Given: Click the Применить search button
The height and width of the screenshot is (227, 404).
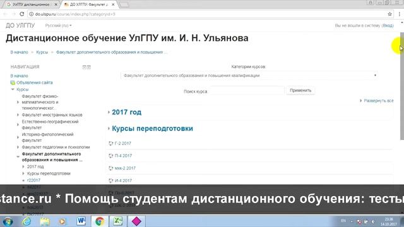Looking at the screenshot, I should point(300,91).
